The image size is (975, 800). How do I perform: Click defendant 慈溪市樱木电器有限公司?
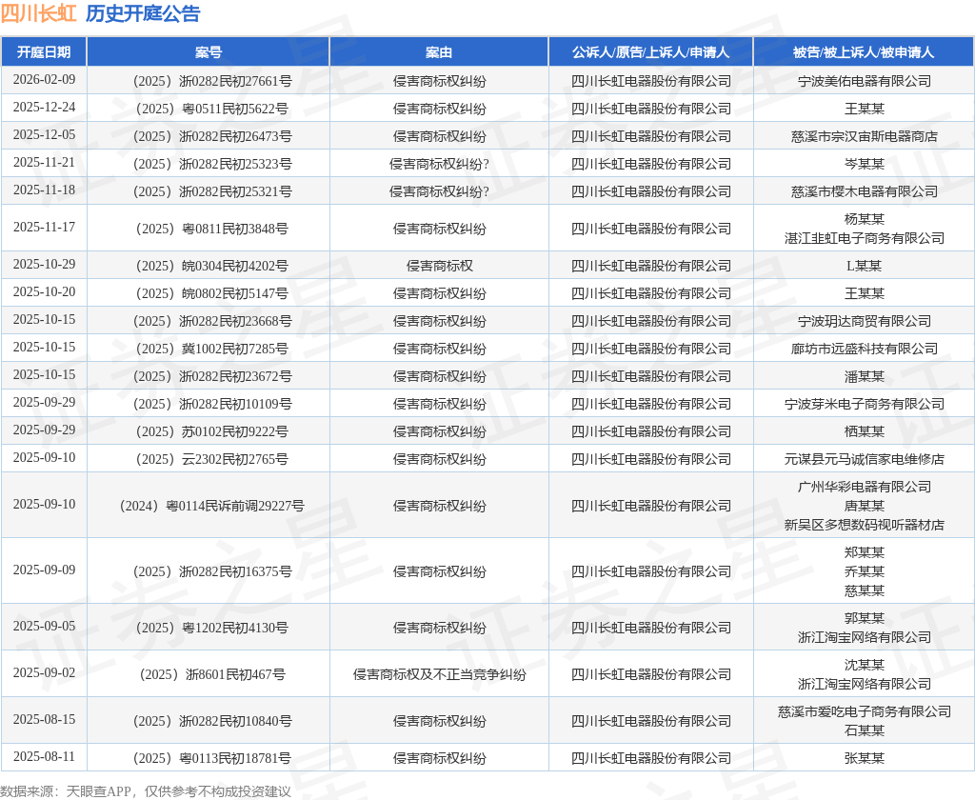pyautogui.click(x=865, y=191)
